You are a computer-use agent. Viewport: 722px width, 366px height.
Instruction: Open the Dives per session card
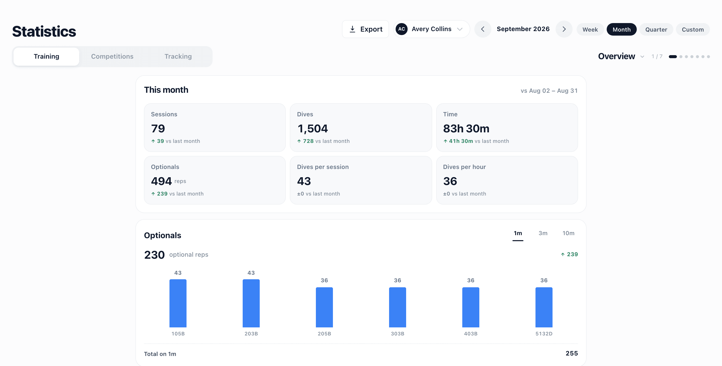coord(361,180)
